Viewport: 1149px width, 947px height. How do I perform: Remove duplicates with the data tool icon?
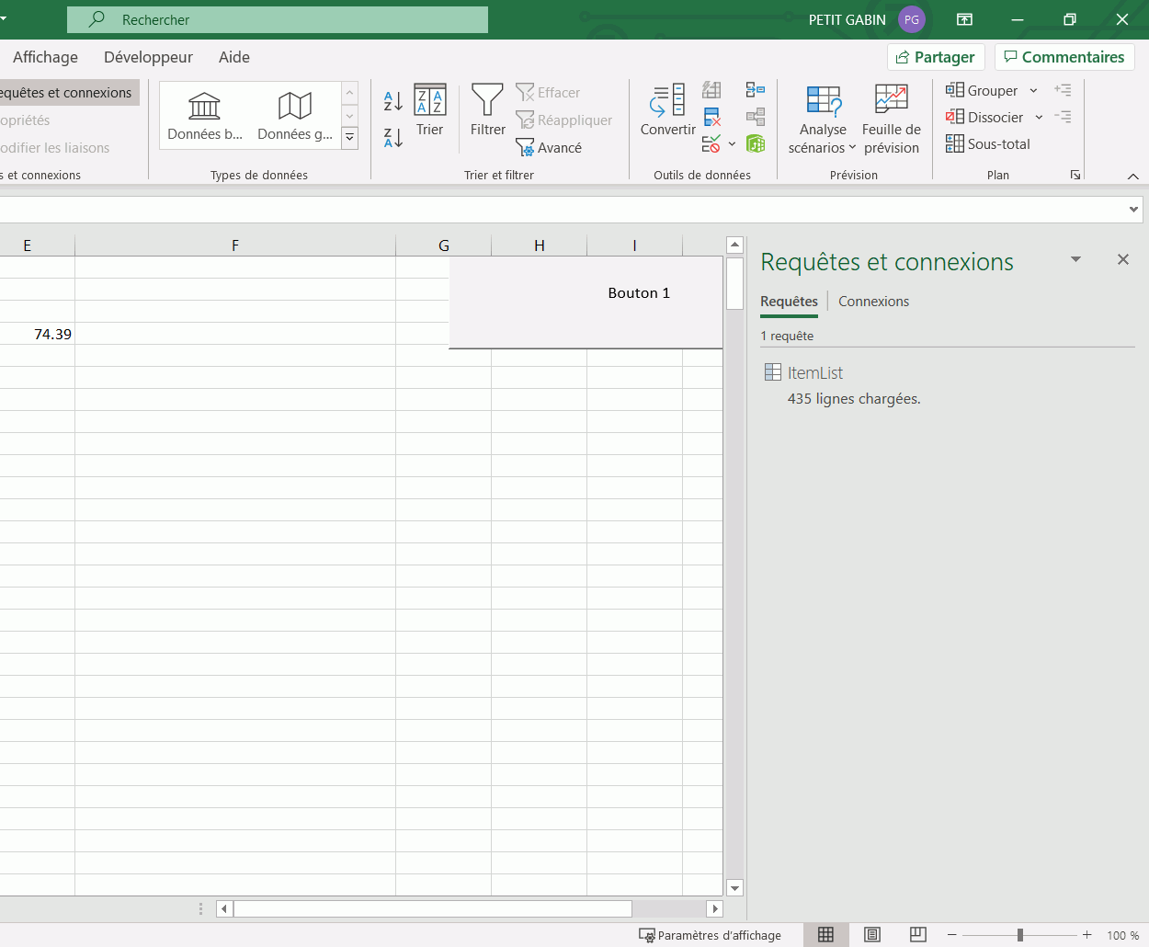click(x=711, y=117)
